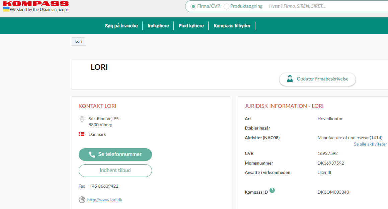Click the Momsnummer value DK16937592
Screen dimensions: 388x209
[331, 163]
